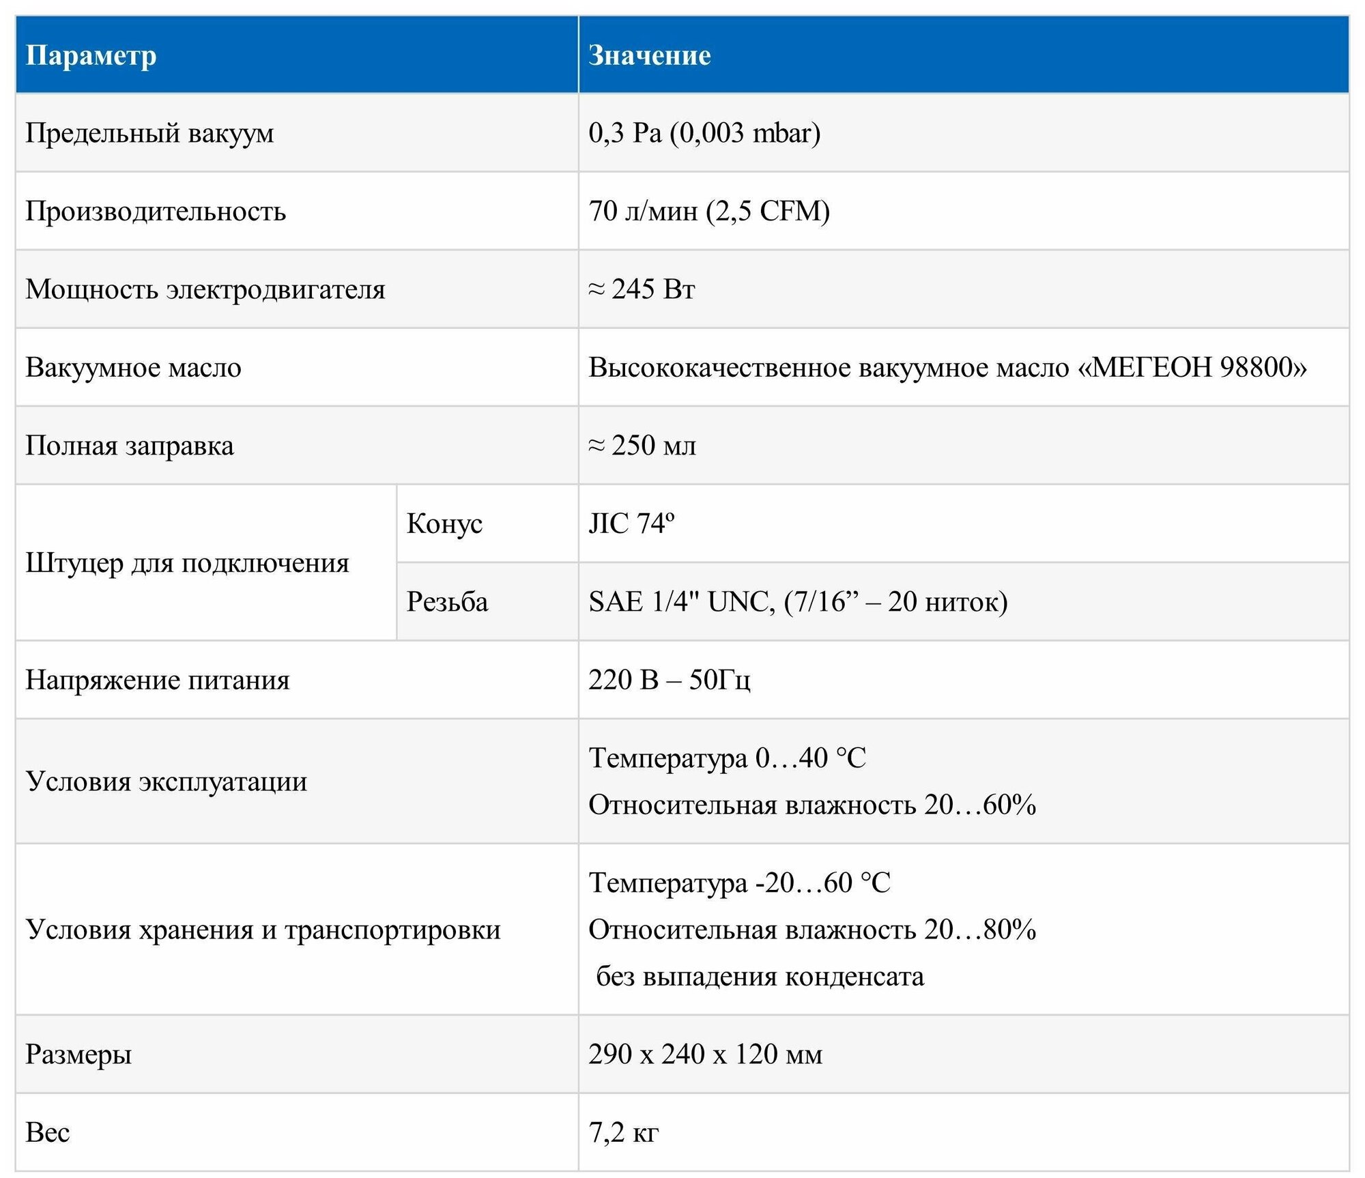Image resolution: width=1365 pixels, height=1178 pixels.
Task: Select the Предельный вакуум row label
Action: click(x=149, y=133)
